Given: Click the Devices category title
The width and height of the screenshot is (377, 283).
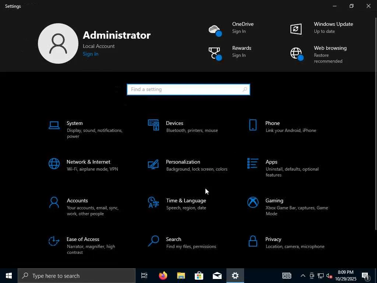Looking at the screenshot, I should tap(175, 123).
